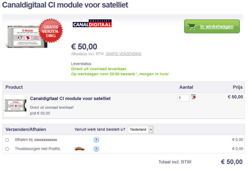Click the Canaldigitaal CI module page heading
Screen dimensions: 252x171
coord(65,5)
